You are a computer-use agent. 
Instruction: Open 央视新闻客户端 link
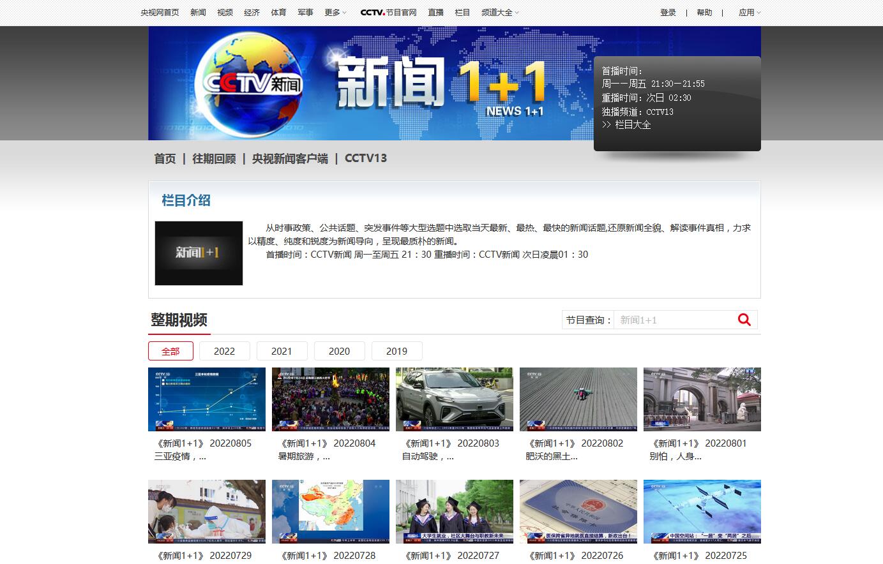[290, 158]
